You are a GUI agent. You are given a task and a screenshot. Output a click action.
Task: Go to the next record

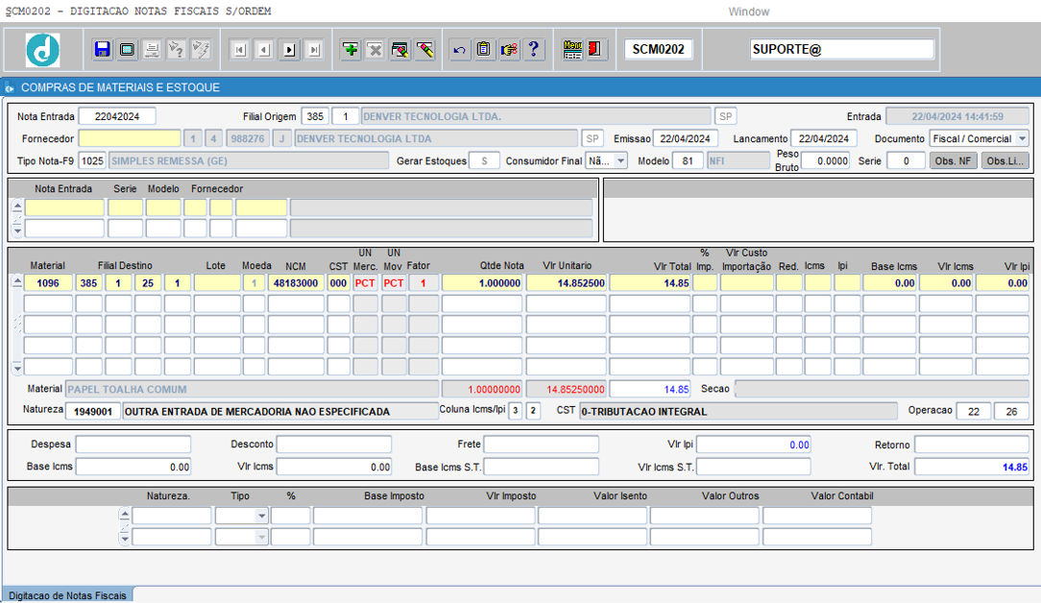coord(289,50)
